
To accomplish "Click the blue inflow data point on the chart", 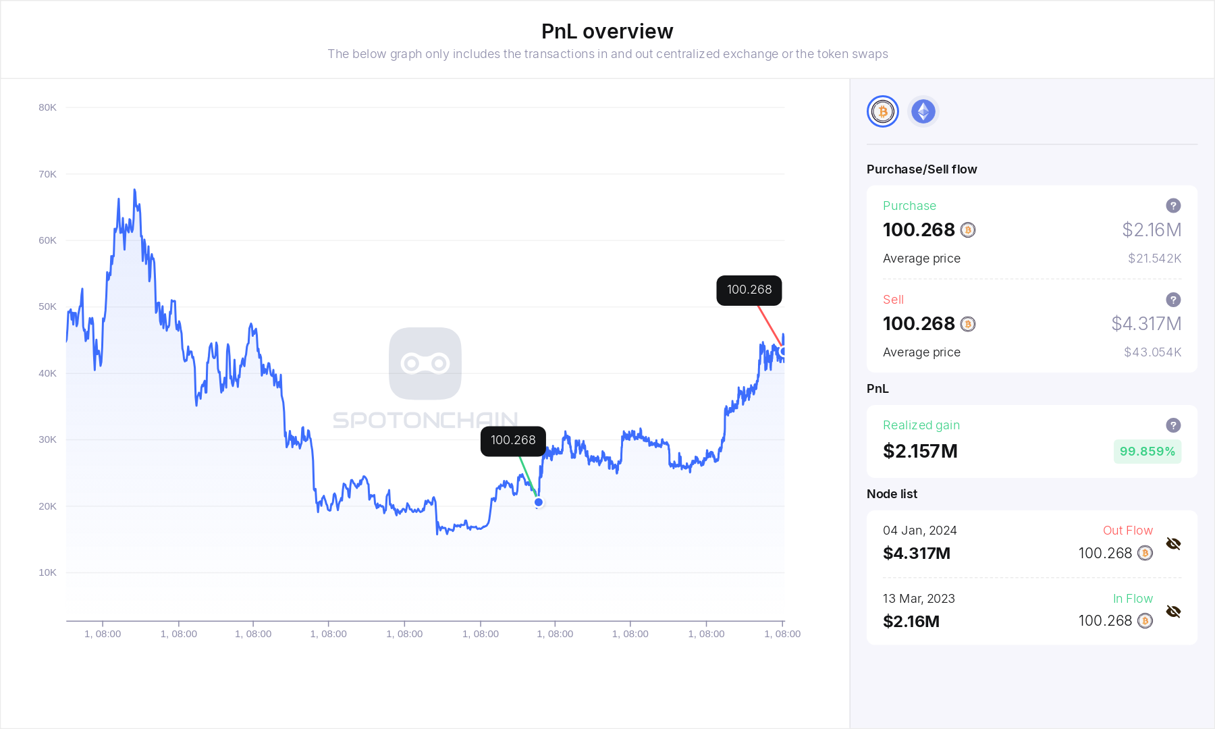I will click(x=538, y=502).
